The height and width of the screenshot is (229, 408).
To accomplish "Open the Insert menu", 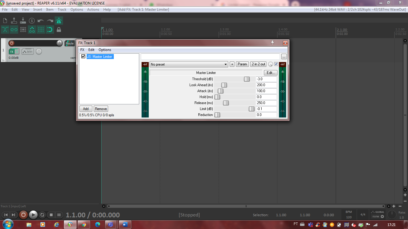I will 38,10.
